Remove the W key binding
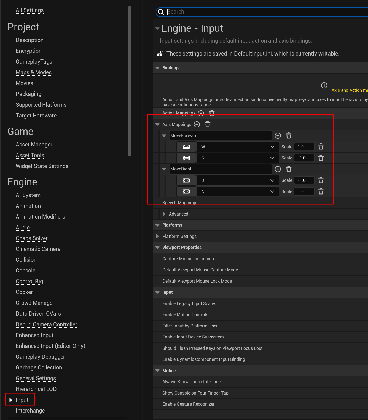 tap(321, 147)
